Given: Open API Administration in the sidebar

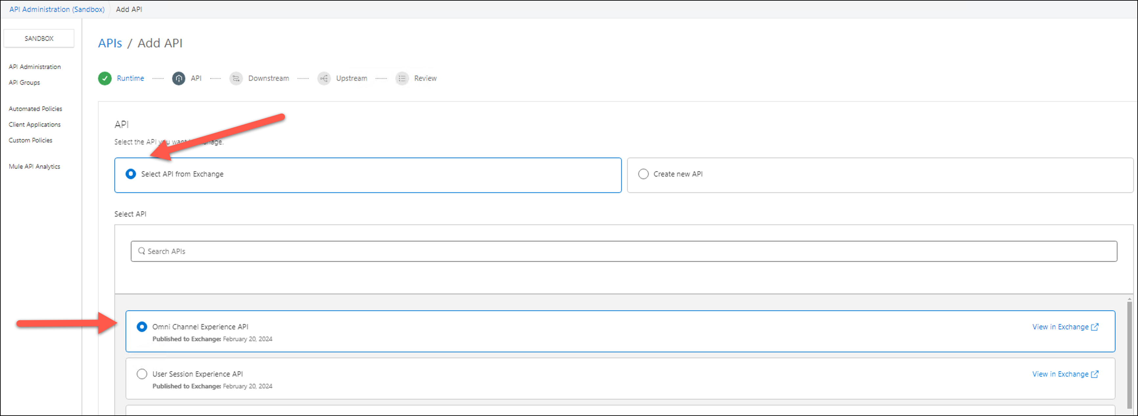Looking at the screenshot, I should [x=35, y=67].
